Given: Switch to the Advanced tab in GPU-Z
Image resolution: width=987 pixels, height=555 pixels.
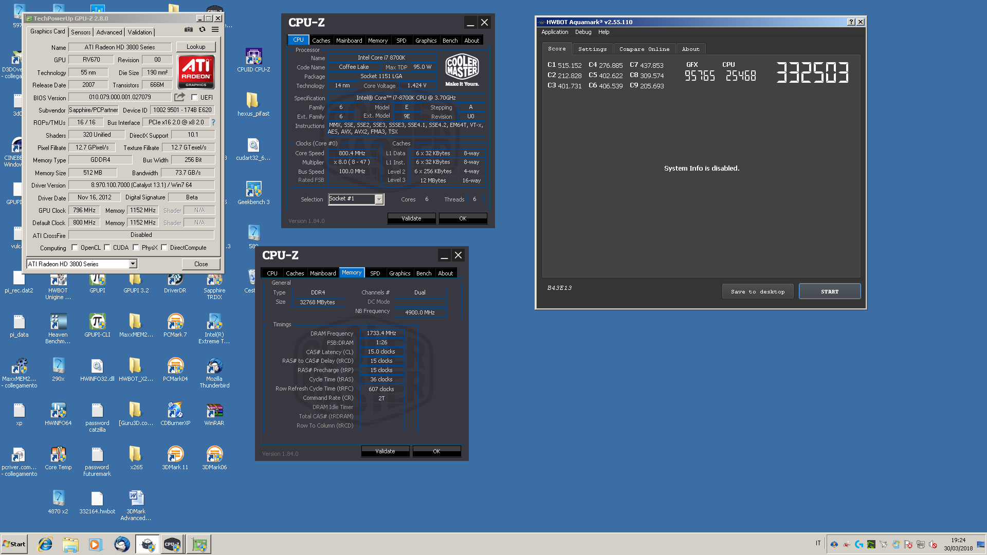Looking at the screenshot, I should coord(109,32).
